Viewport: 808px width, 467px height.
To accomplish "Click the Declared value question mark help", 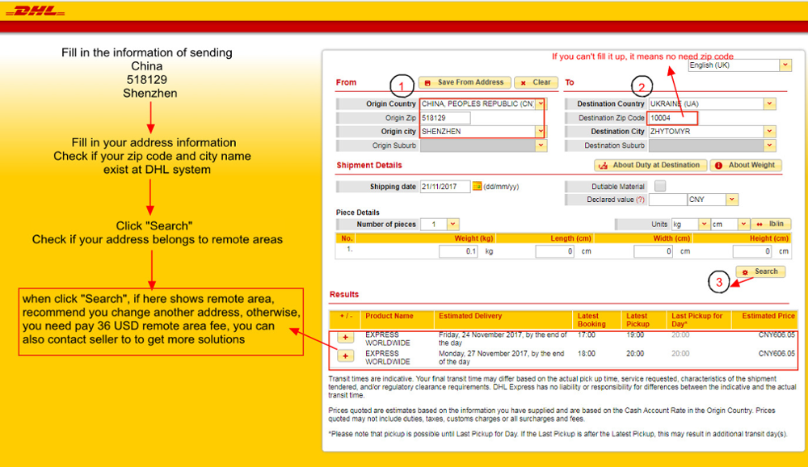I will point(641,200).
